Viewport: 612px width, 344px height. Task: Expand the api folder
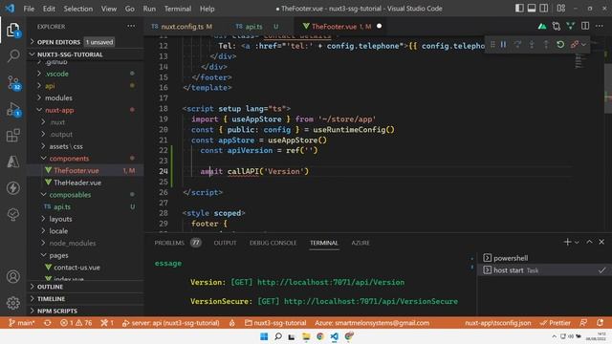click(x=85, y=86)
